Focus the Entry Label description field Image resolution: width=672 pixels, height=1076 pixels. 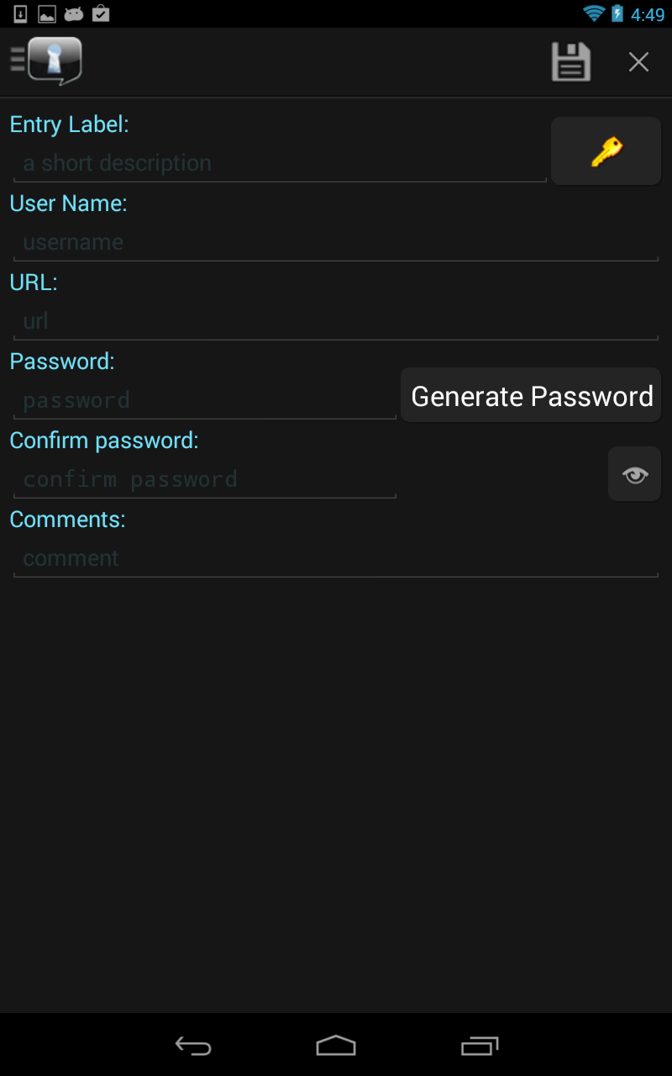pyautogui.click(x=280, y=163)
